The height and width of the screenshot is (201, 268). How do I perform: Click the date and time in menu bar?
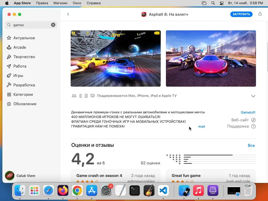(245, 3)
